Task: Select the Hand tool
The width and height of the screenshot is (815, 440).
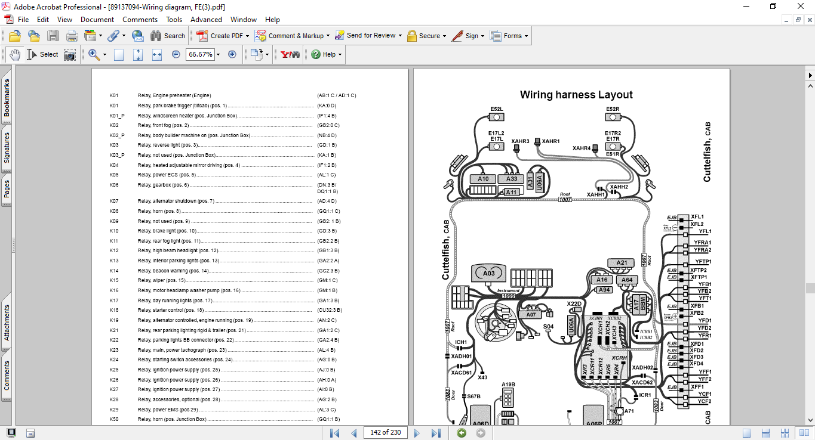Action: [14, 54]
